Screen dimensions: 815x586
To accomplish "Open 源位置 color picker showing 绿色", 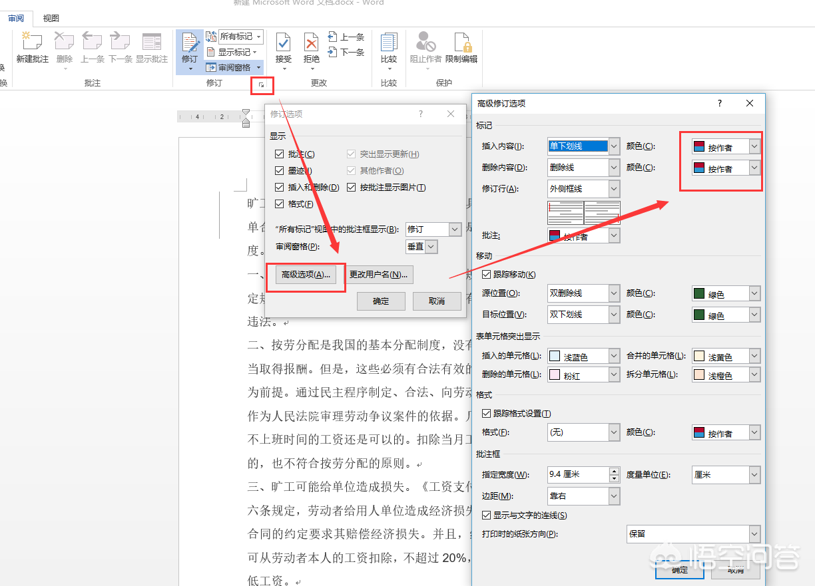I will click(726, 294).
